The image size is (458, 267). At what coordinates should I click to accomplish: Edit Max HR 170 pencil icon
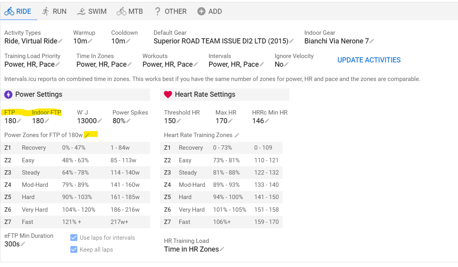230,121
